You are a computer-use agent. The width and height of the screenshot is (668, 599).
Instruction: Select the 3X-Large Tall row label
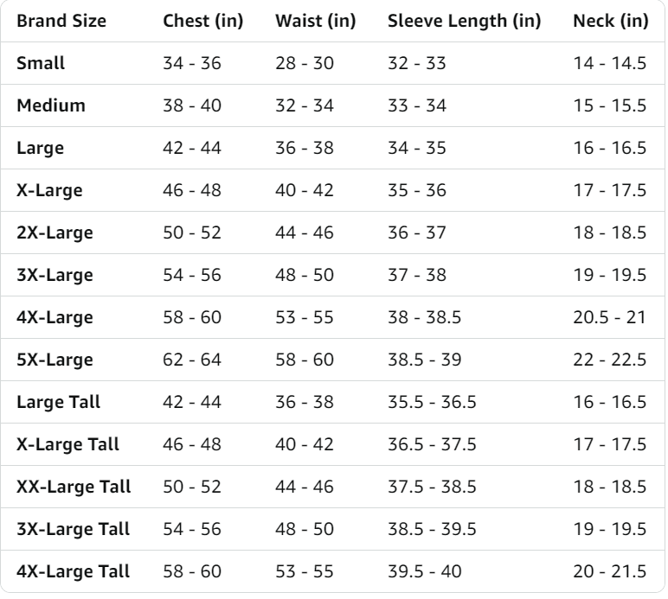73,530
